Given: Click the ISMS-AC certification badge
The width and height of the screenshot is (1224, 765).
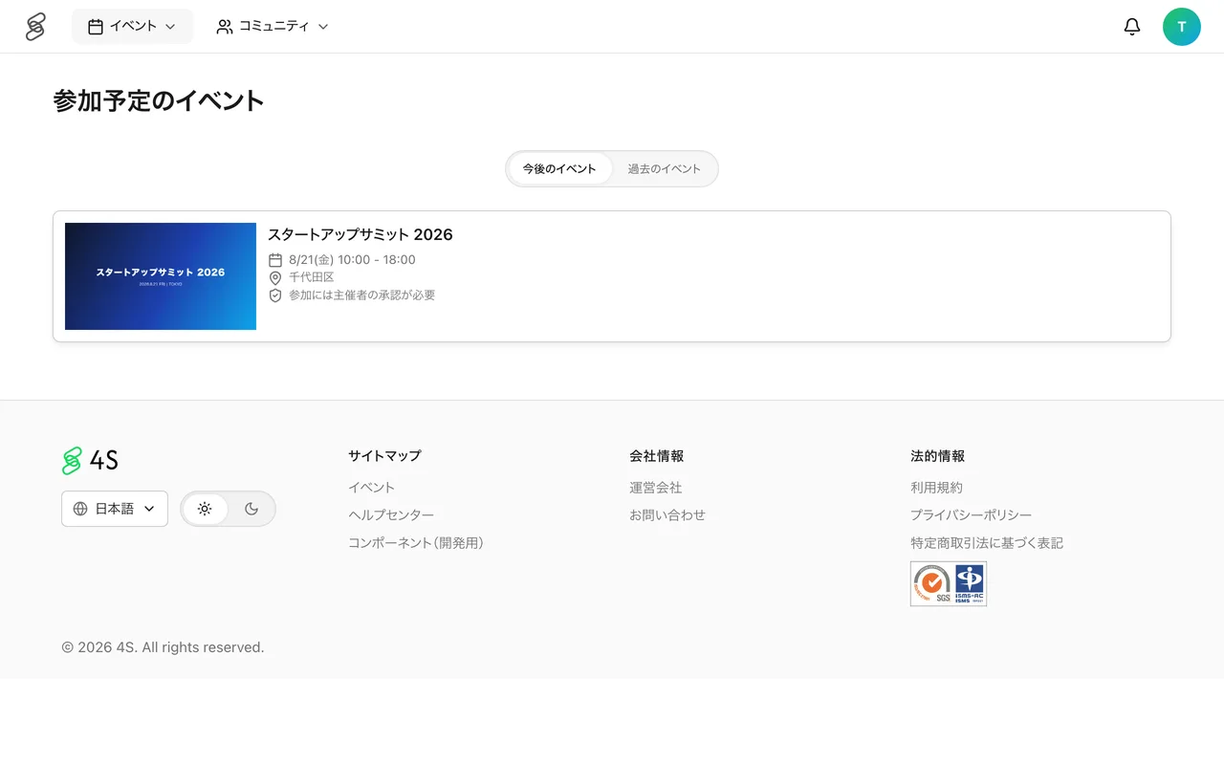Looking at the screenshot, I should click(970, 584).
